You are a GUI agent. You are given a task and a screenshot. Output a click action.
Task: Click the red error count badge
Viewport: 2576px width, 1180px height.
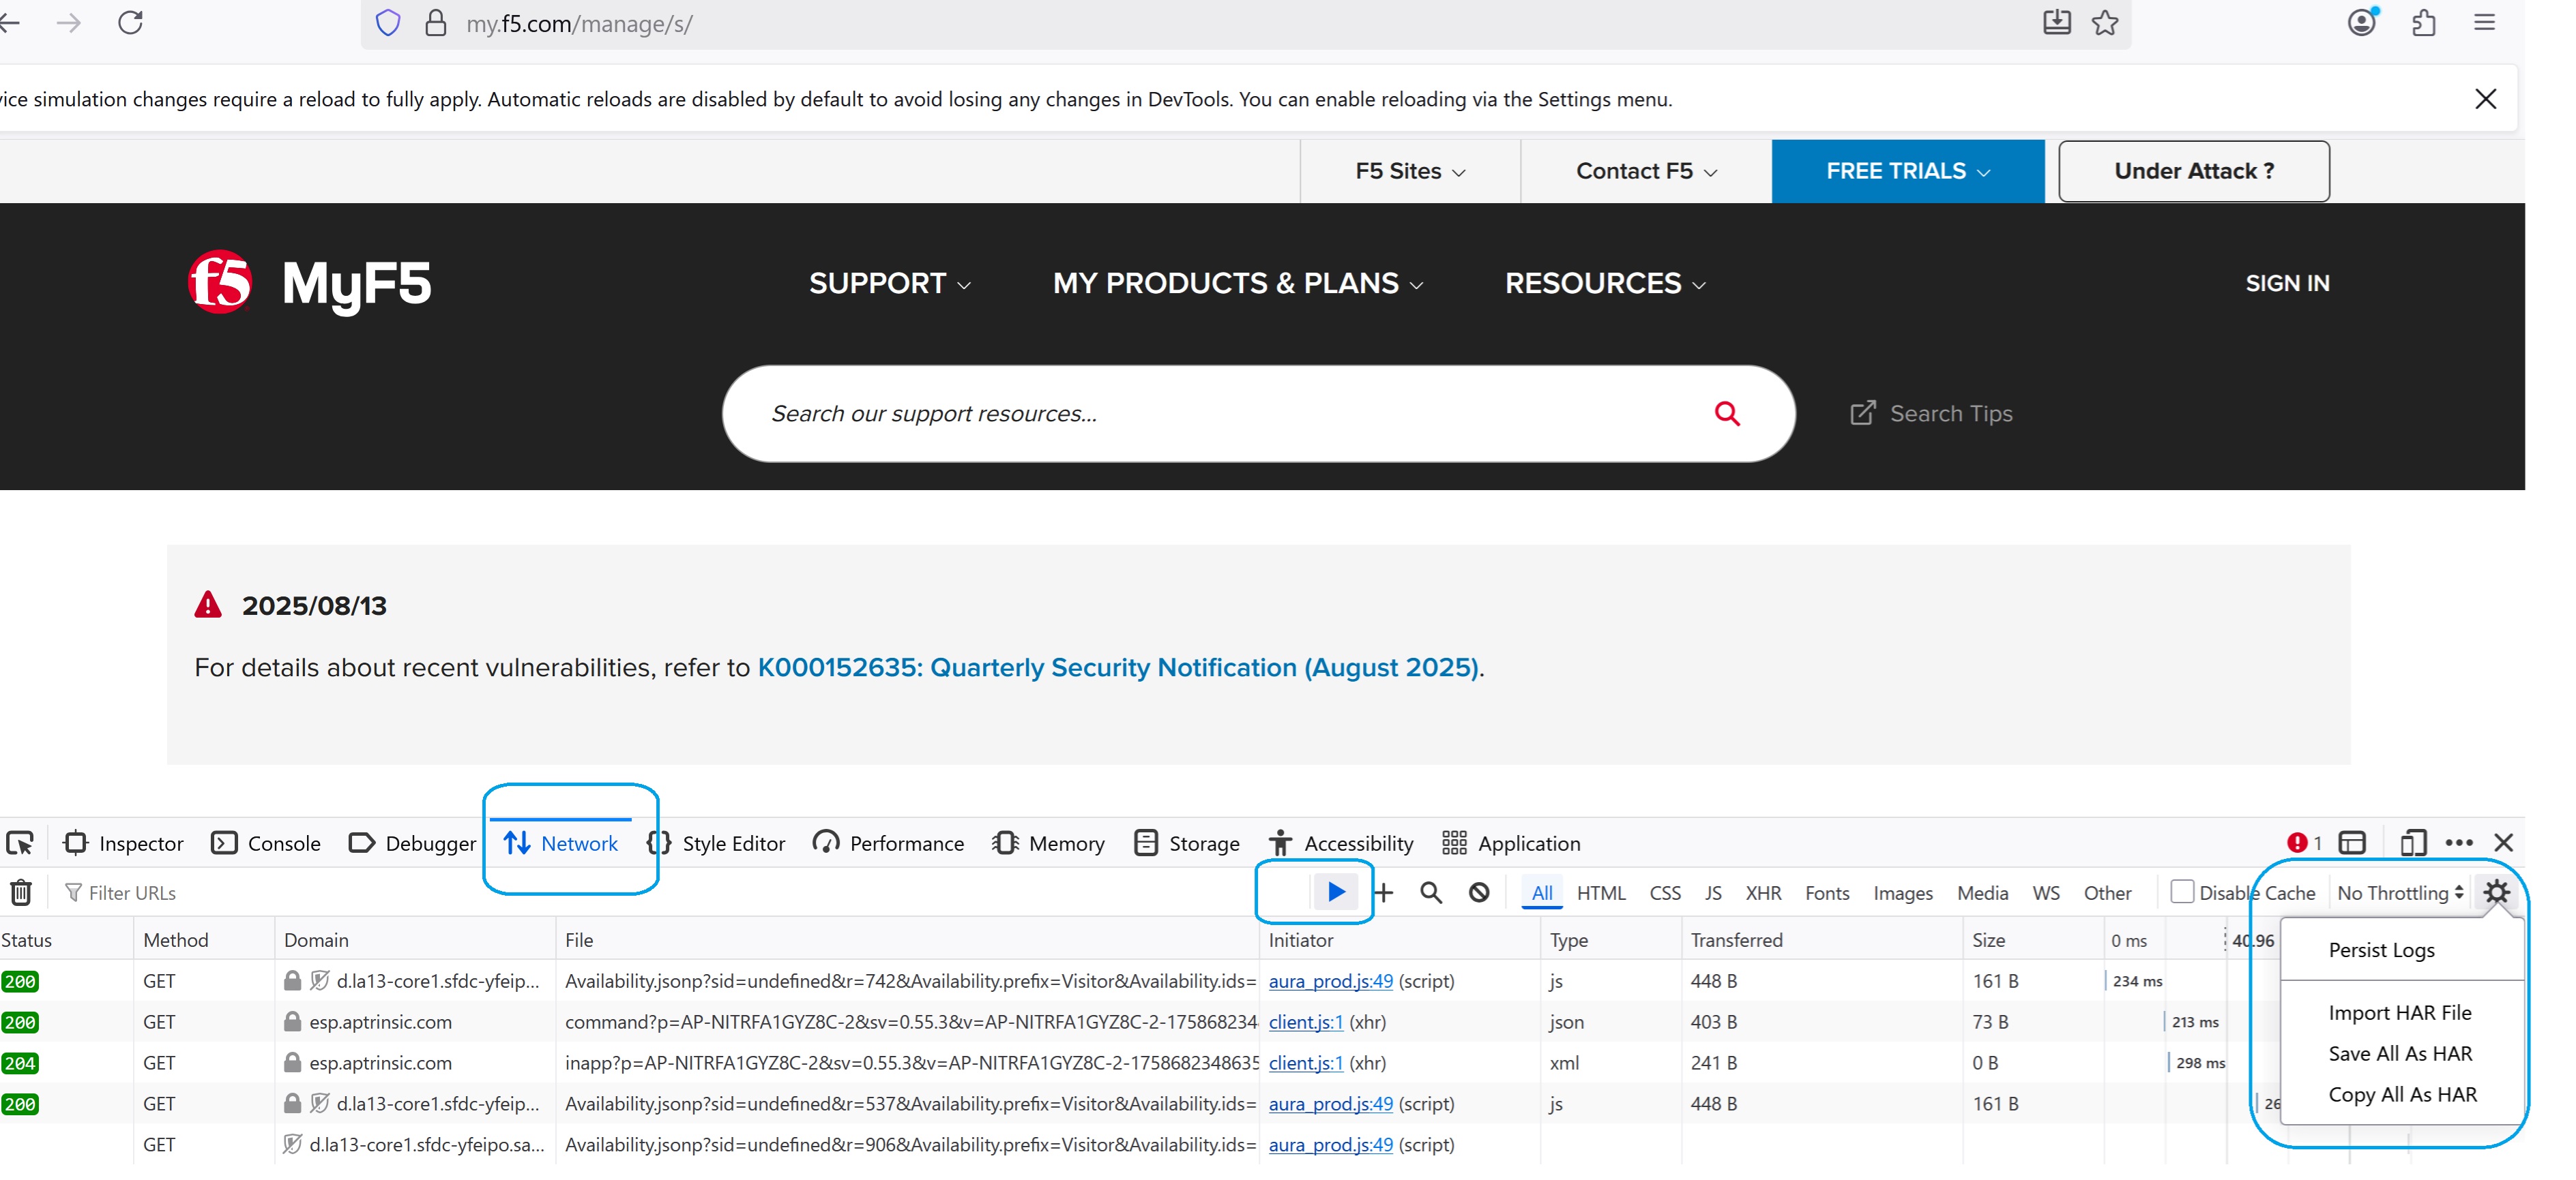2304,843
